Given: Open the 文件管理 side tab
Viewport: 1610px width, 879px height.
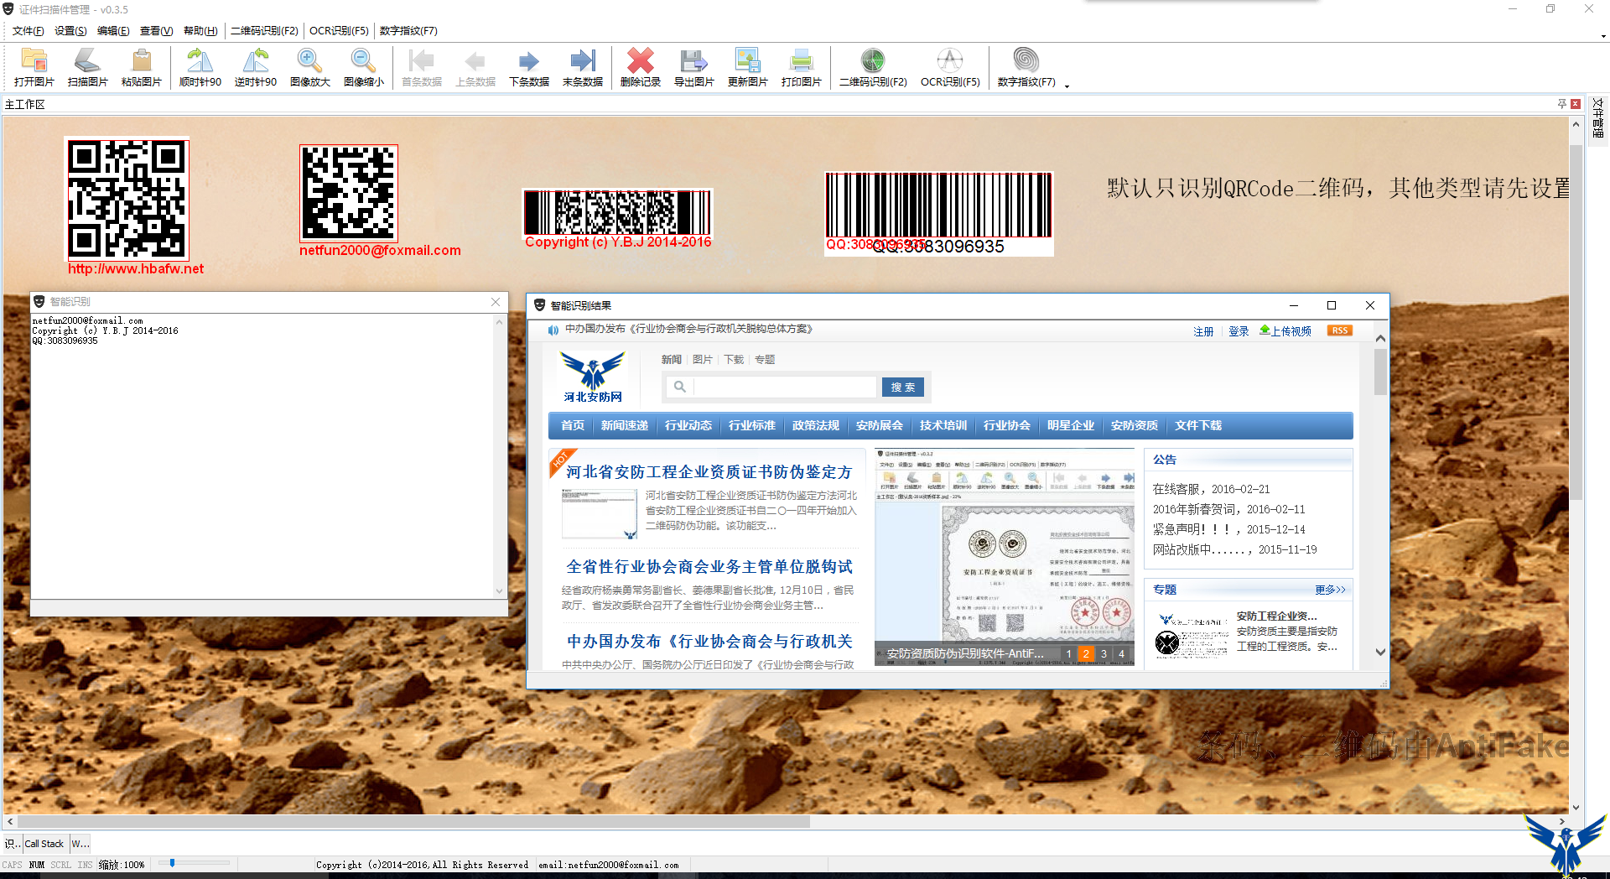Looking at the screenshot, I should pos(1598,118).
